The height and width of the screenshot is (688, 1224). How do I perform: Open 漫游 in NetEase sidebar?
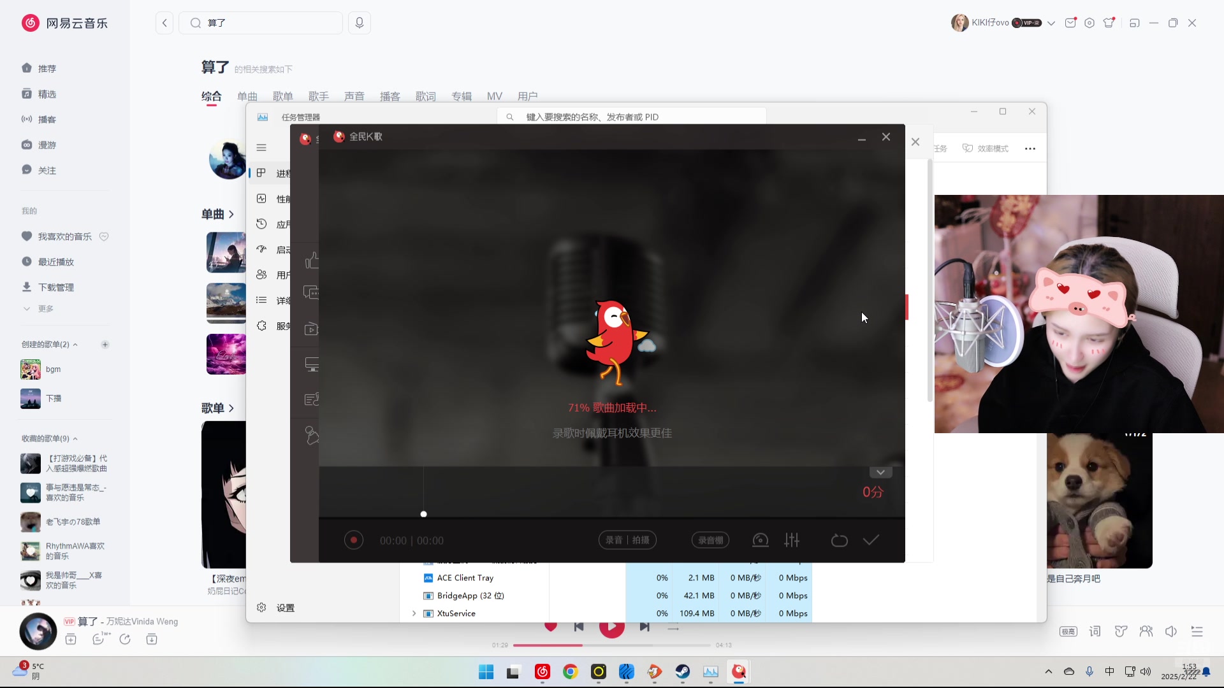47,145
